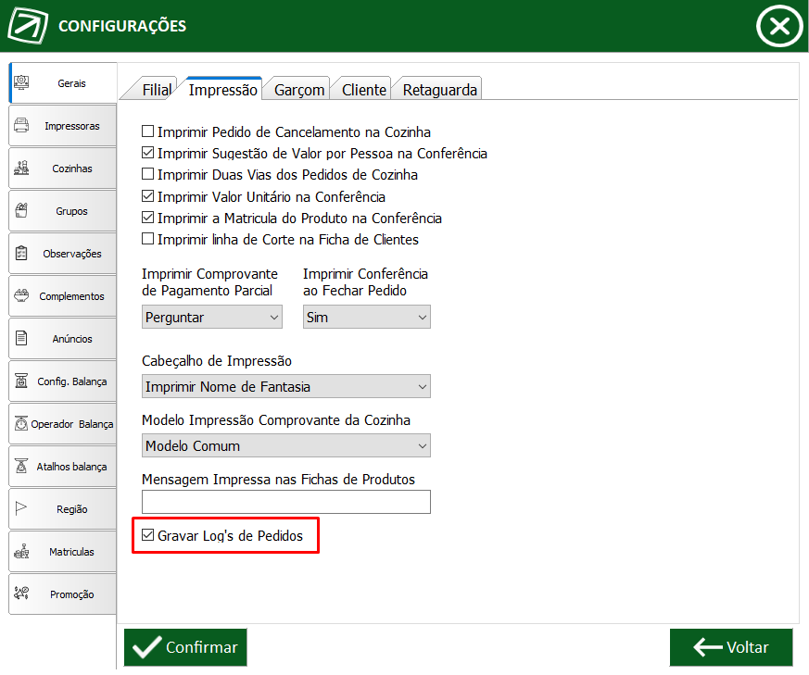Expand the Cabeçalho de Impressão dropdown
This screenshot has width=809, height=675.
click(285, 386)
